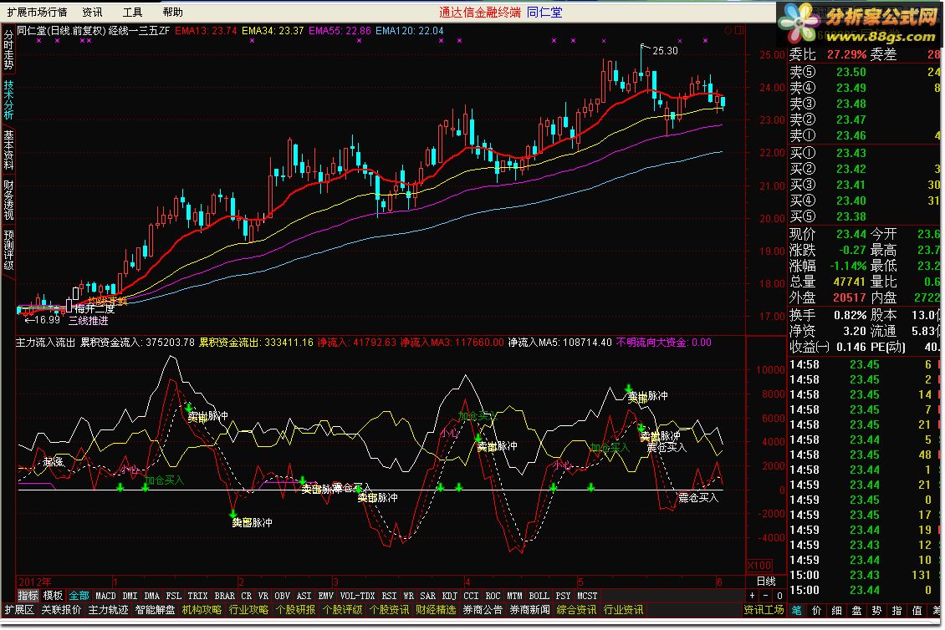Open the 扩展区 bottom tab
This screenshot has width=945, height=630.
(19, 610)
